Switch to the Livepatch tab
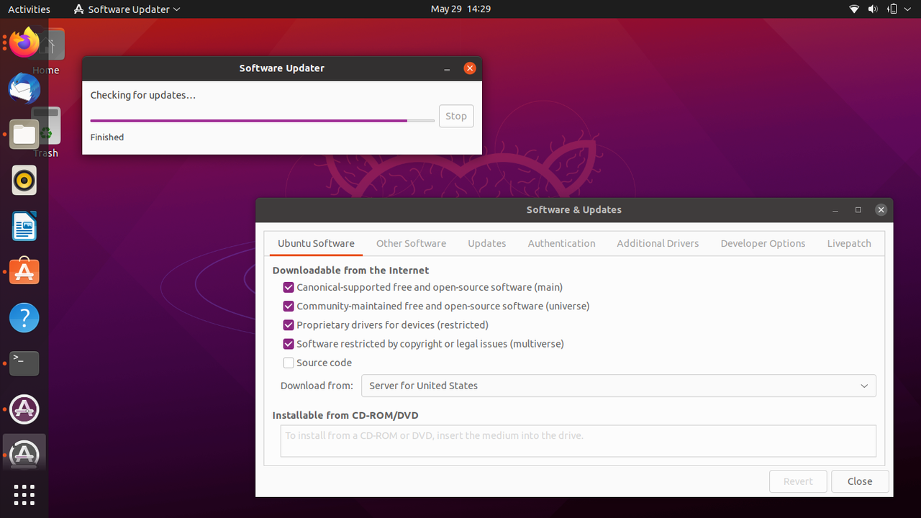921x518 pixels. pyautogui.click(x=849, y=243)
